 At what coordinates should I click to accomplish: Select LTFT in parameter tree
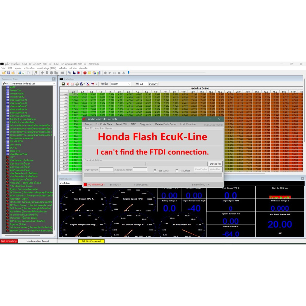click(12, 157)
